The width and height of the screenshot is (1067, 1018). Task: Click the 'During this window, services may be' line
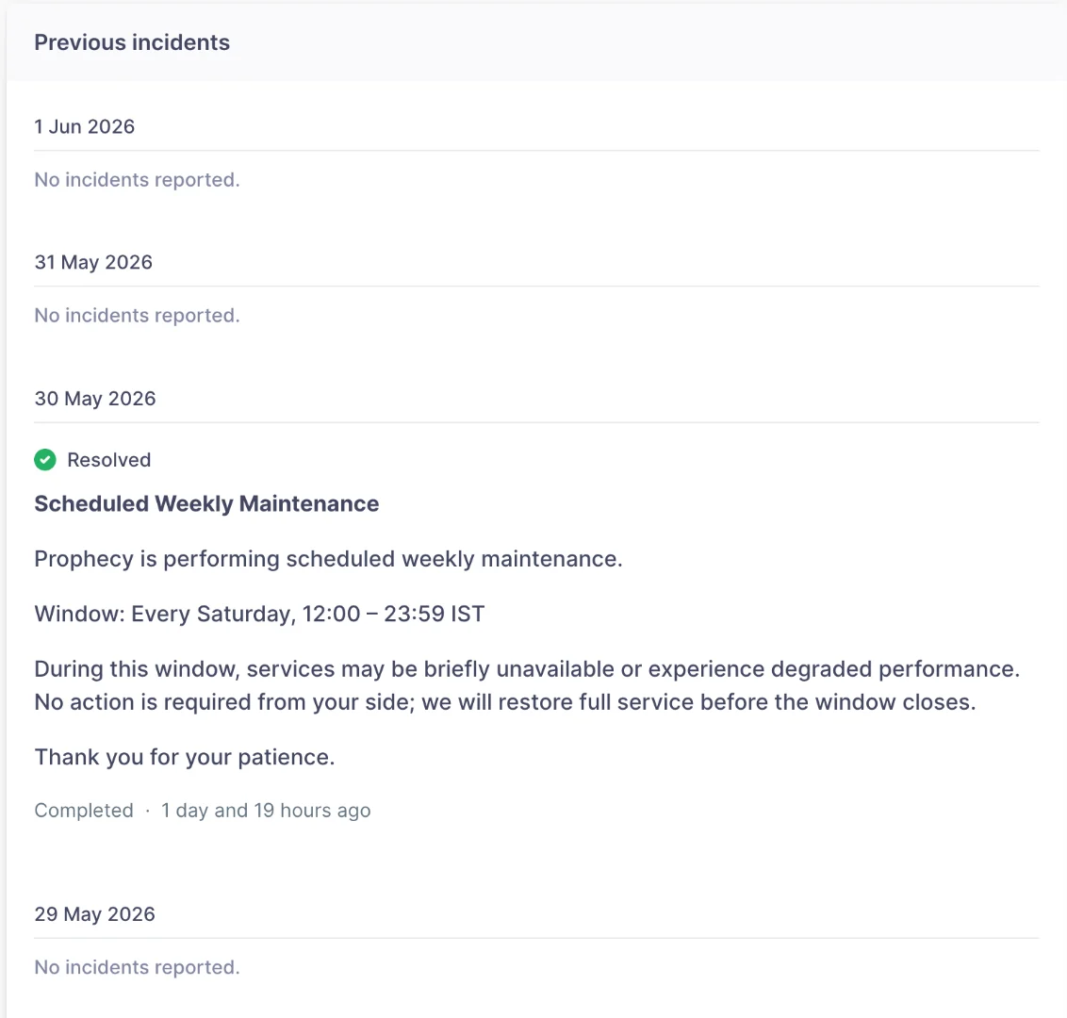(x=528, y=669)
